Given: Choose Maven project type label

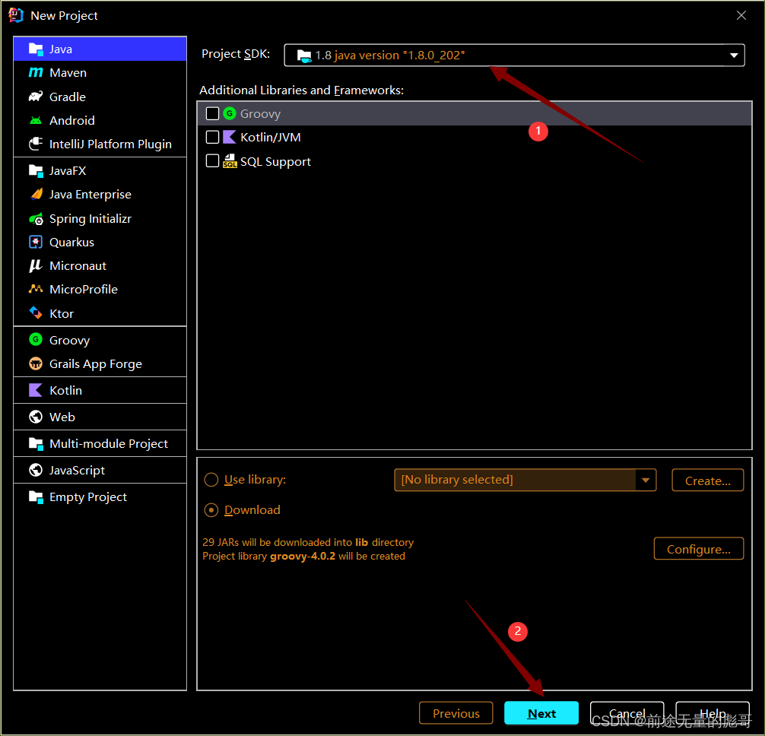Looking at the screenshot, I should [68, 73].
